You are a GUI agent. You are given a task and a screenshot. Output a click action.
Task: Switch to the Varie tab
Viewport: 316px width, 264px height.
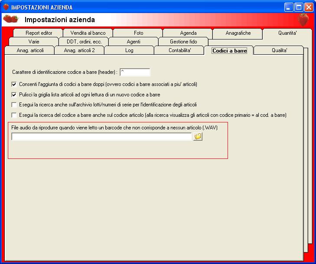point(34,42)
